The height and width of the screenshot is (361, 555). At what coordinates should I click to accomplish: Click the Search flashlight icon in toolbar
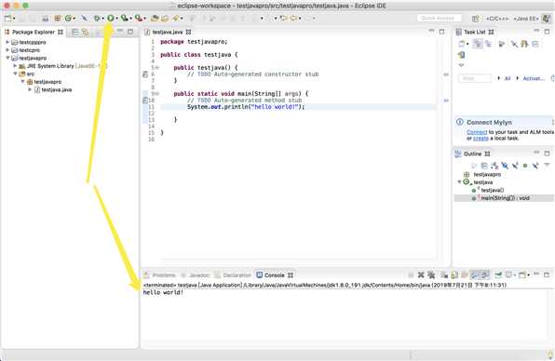(x=176, y=18)
